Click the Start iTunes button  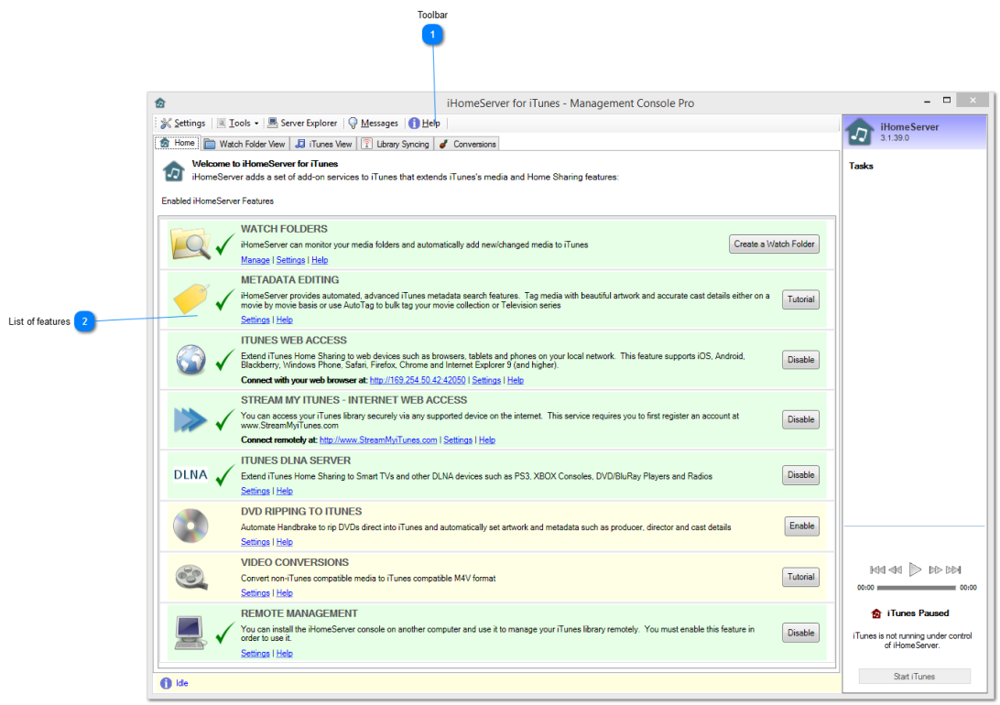[915, 677]
